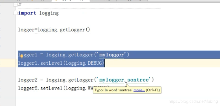The width and height of the screenshot is (220, 106).
Task: Click logger2.setLevel at the start of the last line
Action: pyautogui.click(x=40, y=88)
